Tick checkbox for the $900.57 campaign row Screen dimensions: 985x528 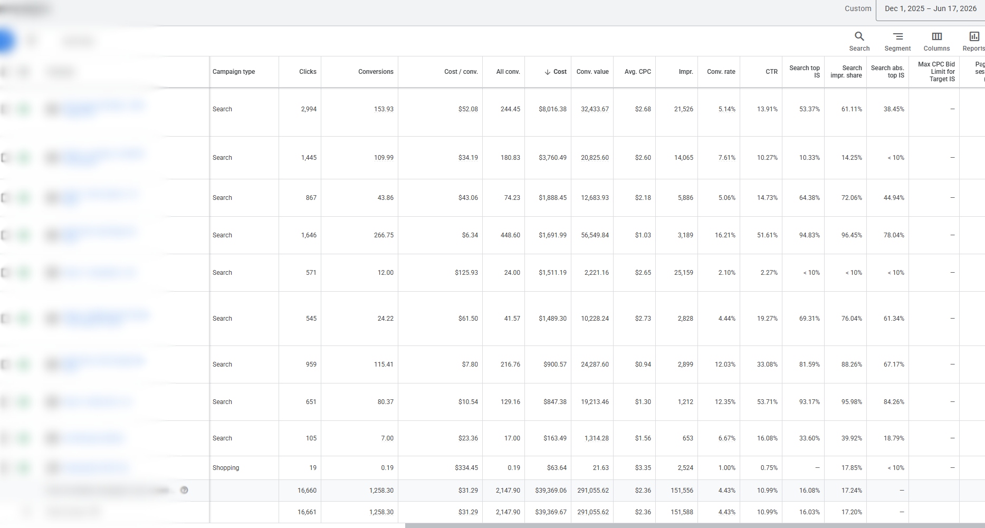5,364
